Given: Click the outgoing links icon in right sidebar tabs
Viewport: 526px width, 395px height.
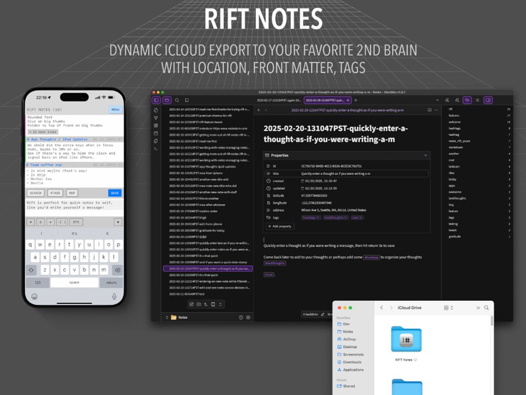Looking at the screenshot, I should (x=457, y=100).
